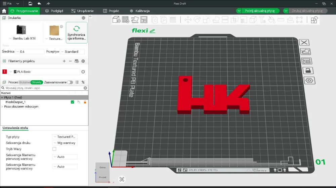The height and width of the screenshot is (188, 336).
Task: Click the bed type info icon
Action: tap(61, 27)
